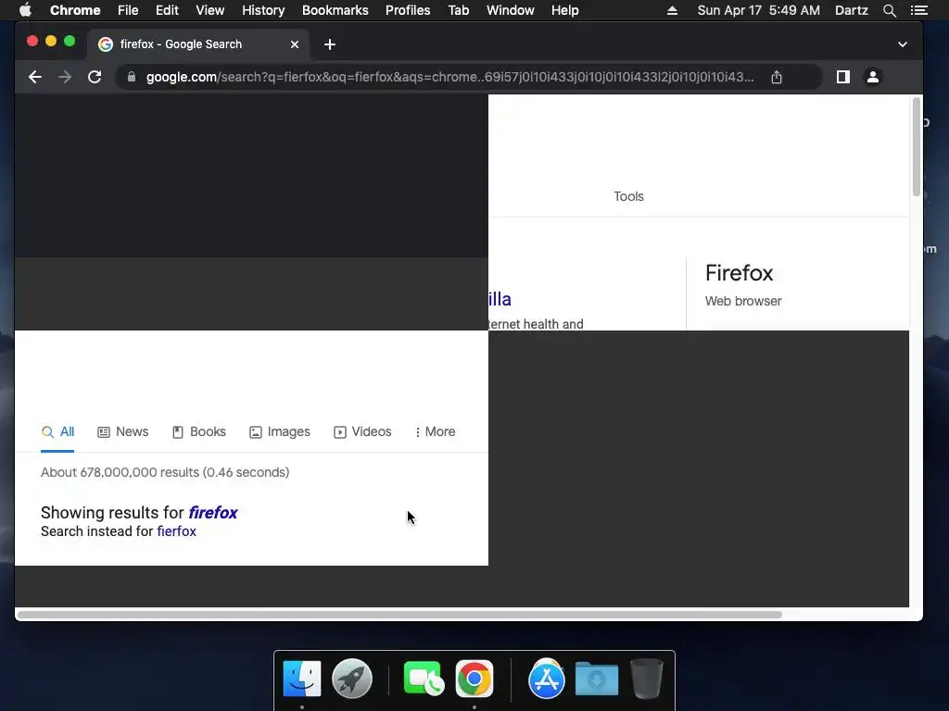Click the date and time in menu bar

[758, 10]
